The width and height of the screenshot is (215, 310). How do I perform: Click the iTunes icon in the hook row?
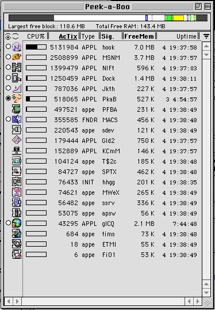click(17, 47)
